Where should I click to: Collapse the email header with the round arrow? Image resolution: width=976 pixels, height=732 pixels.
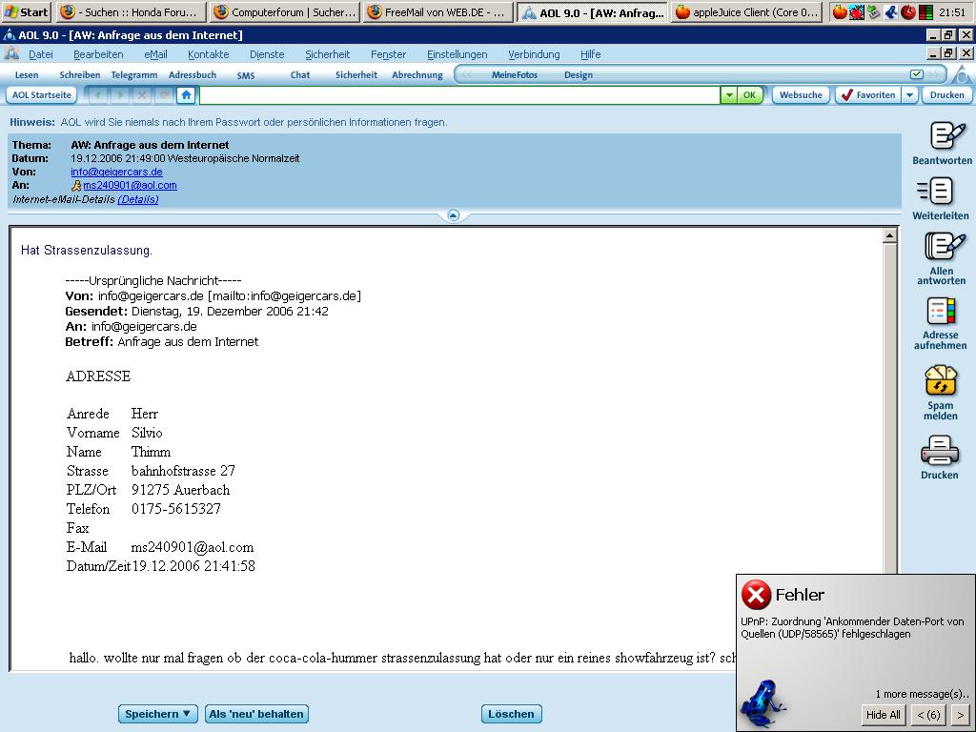click(x=453, y=215)
